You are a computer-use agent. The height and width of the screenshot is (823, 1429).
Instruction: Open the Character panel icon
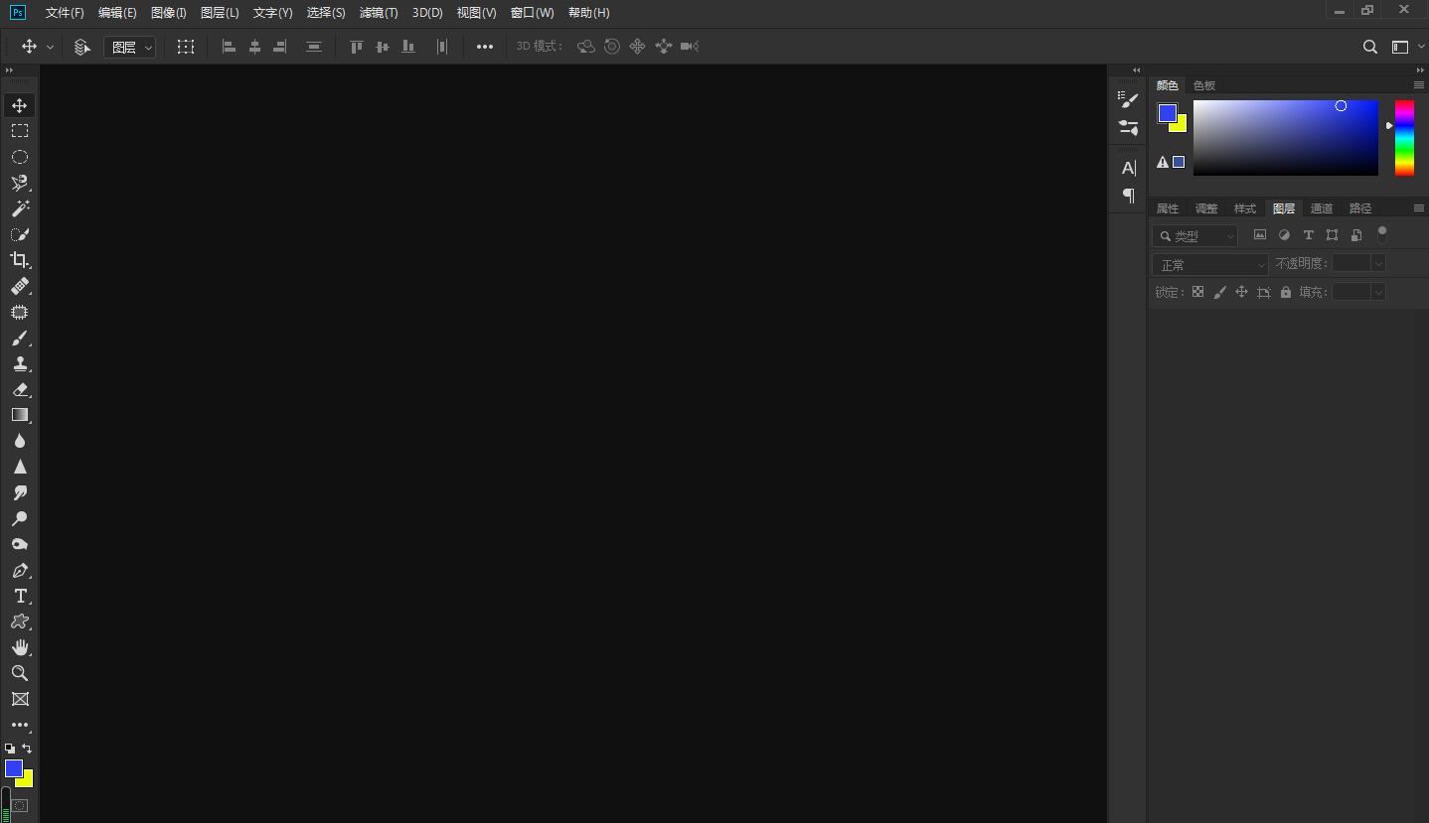click(x=1128, y=168)
